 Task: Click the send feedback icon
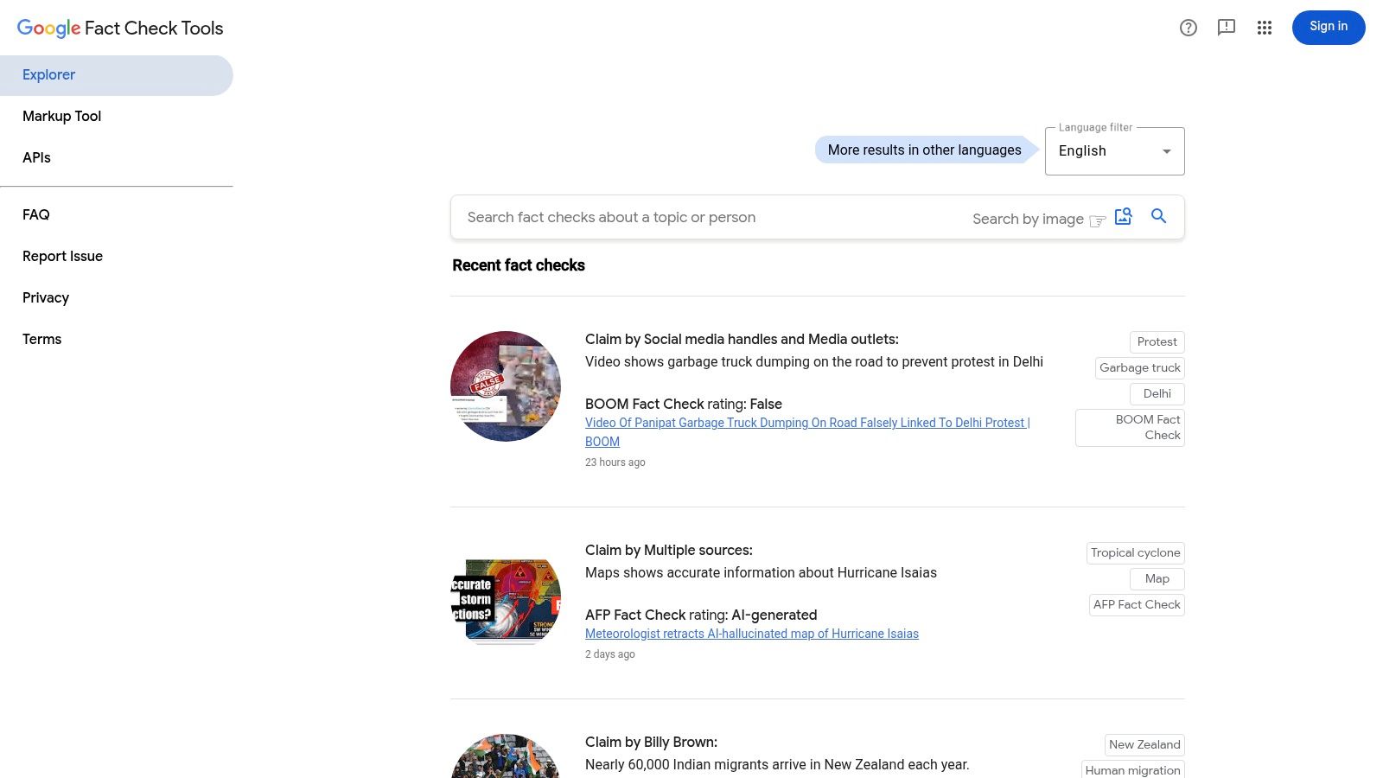pyautogui.click(x=1227, y=28)
